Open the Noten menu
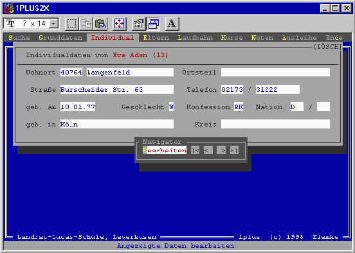355x253 pixels. pos(262,37)
